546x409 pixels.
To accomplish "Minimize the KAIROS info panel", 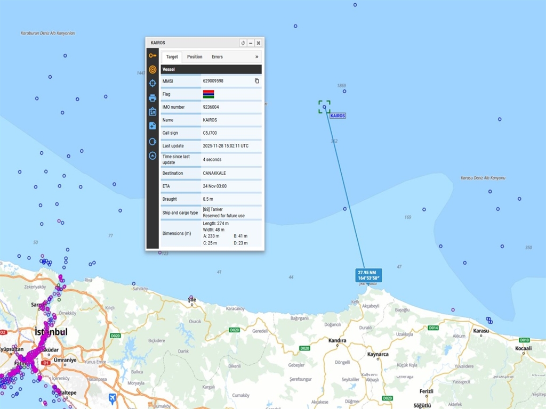I will (x=251, y=43).
